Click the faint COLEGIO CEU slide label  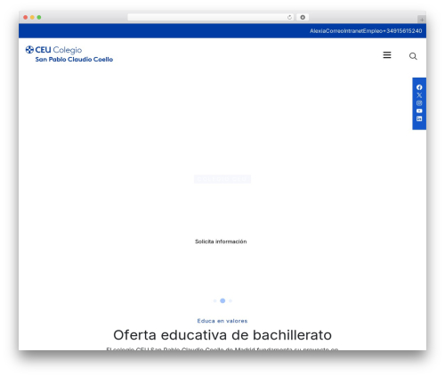222,179
